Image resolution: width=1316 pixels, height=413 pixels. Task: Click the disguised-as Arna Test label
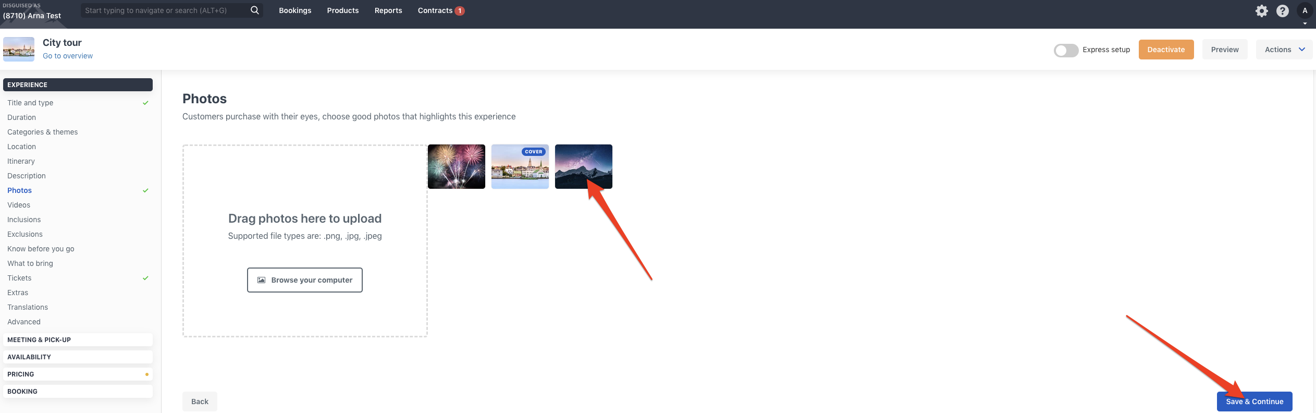coord(32,16)
